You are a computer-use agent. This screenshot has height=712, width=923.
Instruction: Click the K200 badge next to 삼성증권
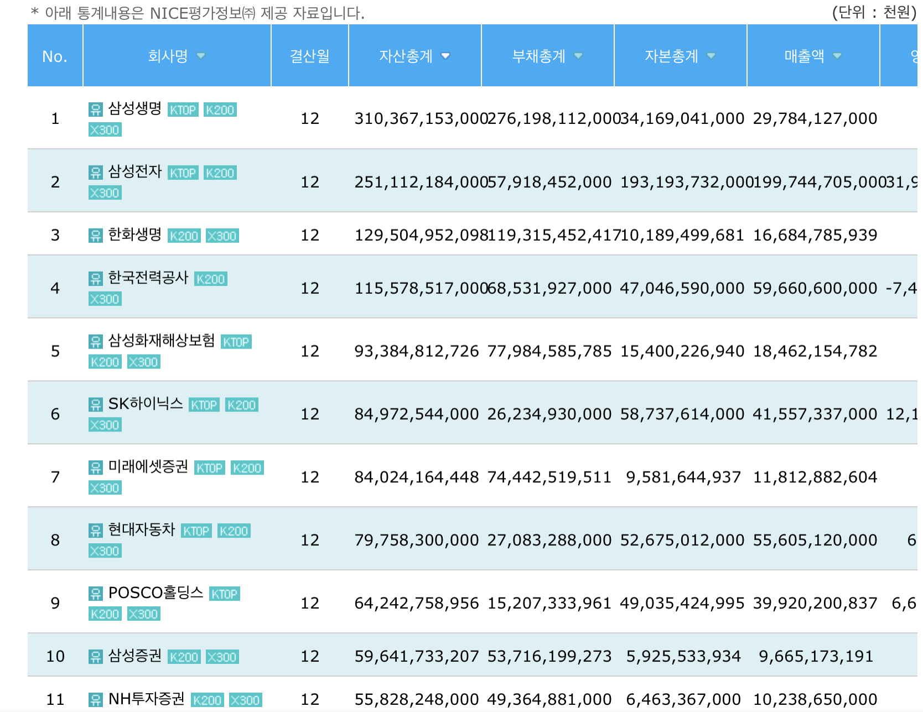tap(184, 657)
